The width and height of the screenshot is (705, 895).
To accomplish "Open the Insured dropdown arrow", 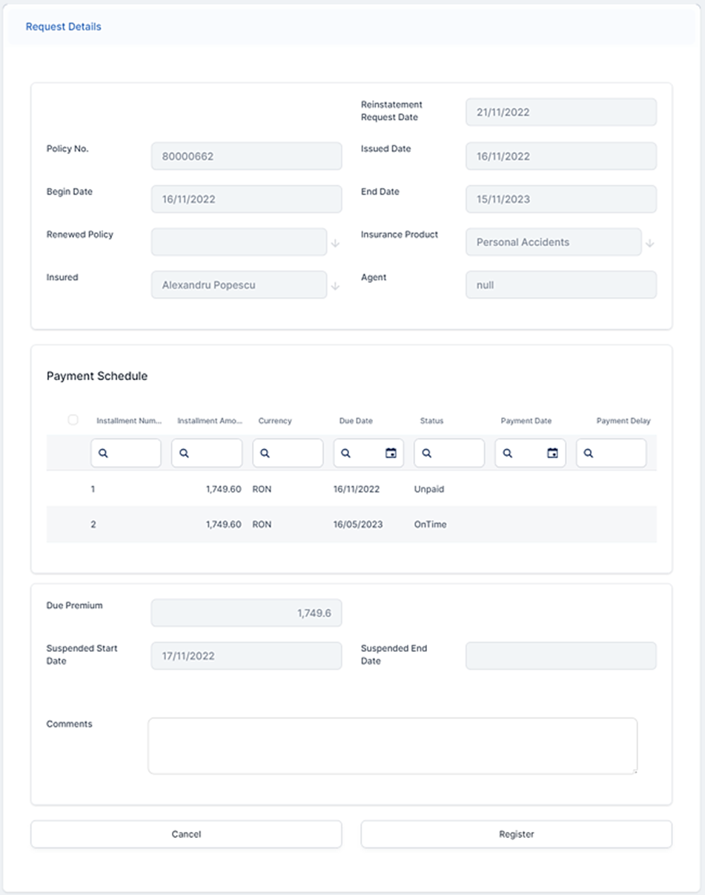I will point(335,286).
